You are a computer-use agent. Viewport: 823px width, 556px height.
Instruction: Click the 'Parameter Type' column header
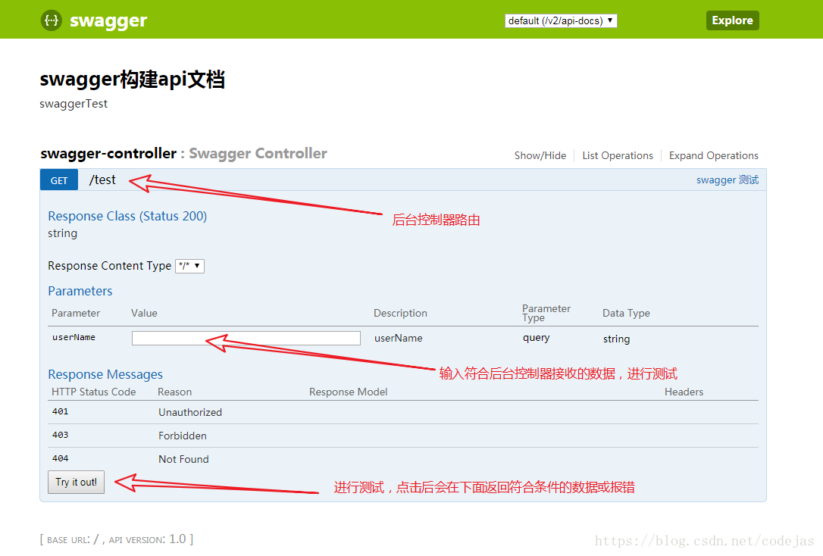pyautogui.click(x=546, y=313)
